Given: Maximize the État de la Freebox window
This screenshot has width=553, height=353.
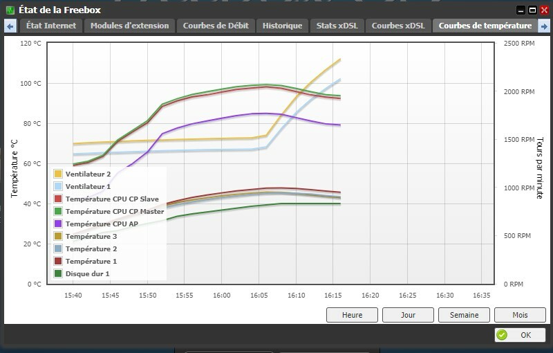Looking at the screenshot, I should click(x=532, y=10).
